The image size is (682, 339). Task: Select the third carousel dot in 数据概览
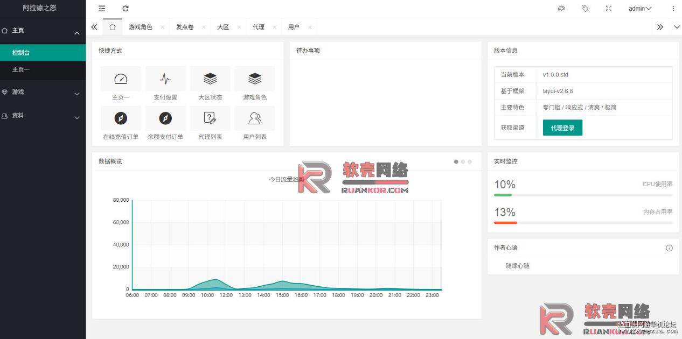(469, 161)
